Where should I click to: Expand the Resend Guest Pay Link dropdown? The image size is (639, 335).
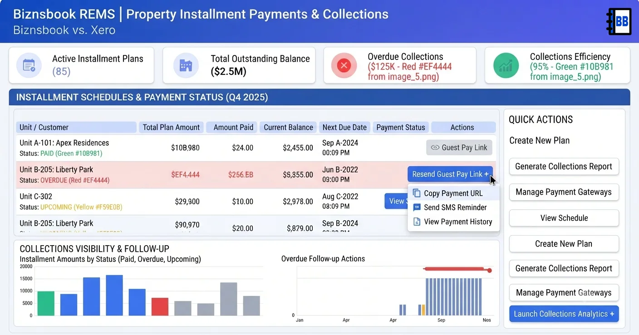450,174
